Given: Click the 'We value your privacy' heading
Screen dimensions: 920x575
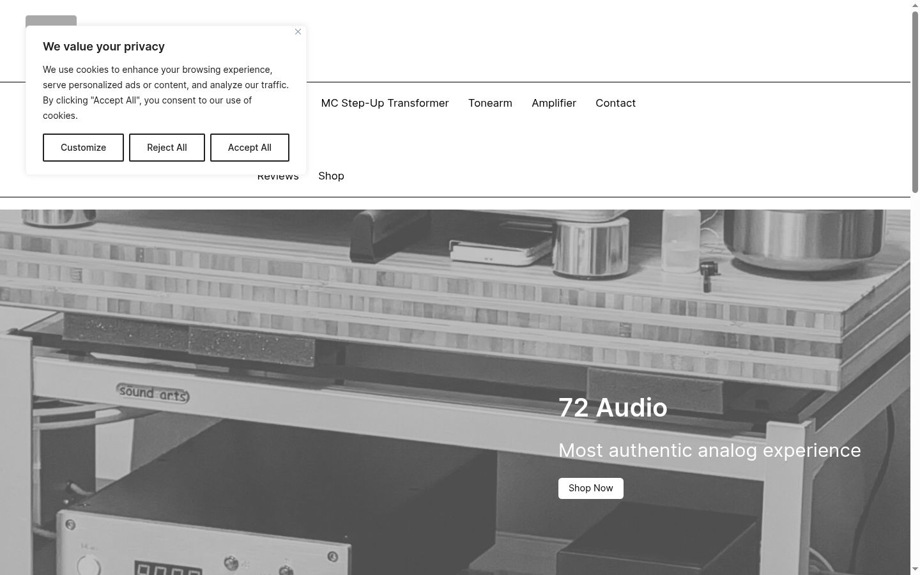Looking at the screenshot, I should click(103, 47).
